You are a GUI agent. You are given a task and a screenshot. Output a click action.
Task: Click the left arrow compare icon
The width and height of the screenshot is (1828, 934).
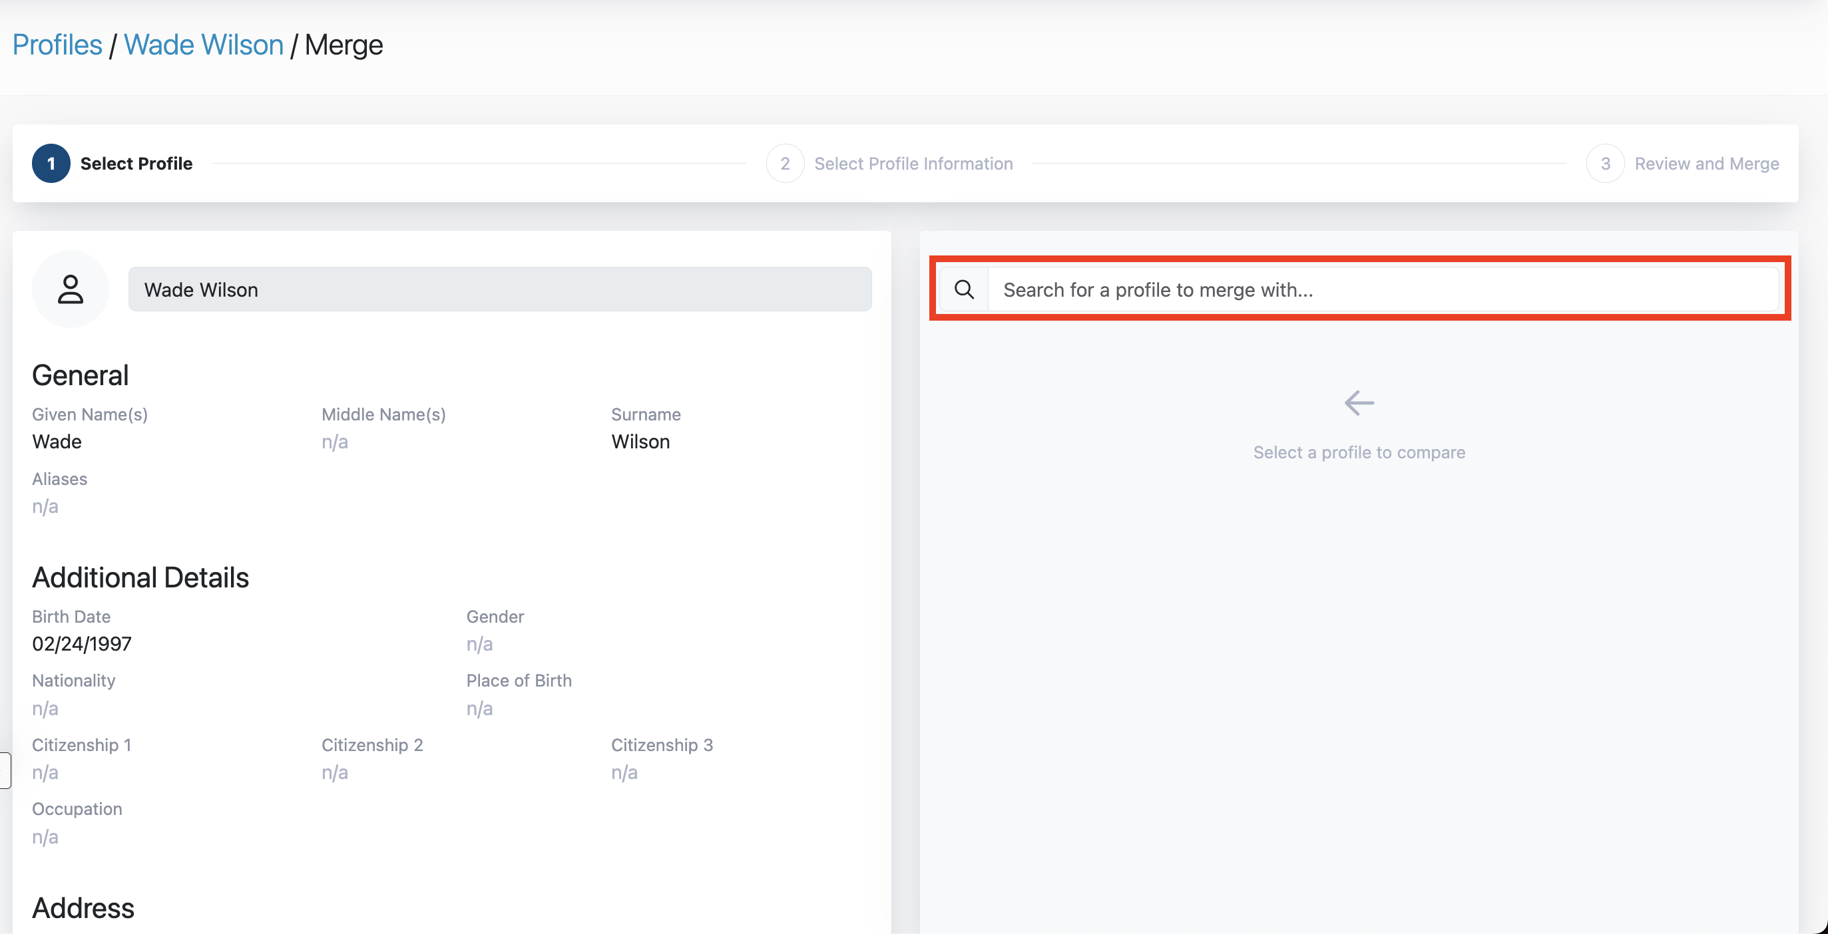1358,403
